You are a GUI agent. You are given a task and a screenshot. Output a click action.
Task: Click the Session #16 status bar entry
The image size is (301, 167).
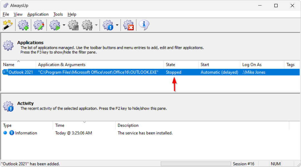243,164
